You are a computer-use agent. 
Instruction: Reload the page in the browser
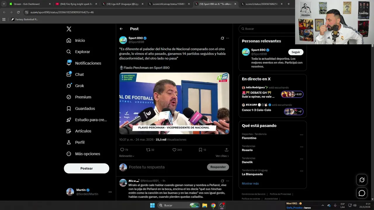click(x=18, y=12)
